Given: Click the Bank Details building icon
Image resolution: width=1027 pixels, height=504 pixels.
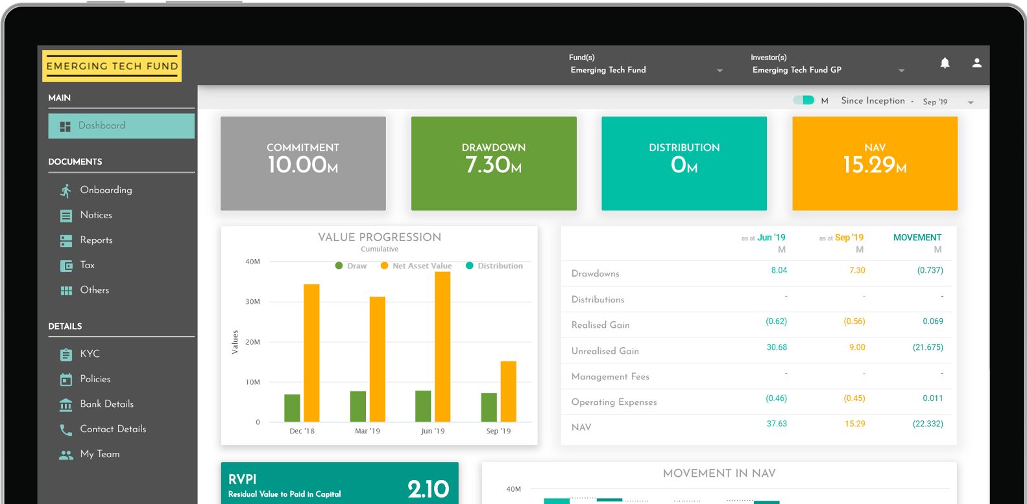Looking at the screenshot, I should pos(66,405).
